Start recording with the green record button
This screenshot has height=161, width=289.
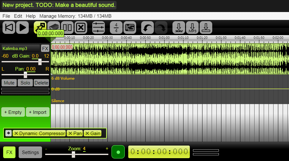[x=118, y=152]
